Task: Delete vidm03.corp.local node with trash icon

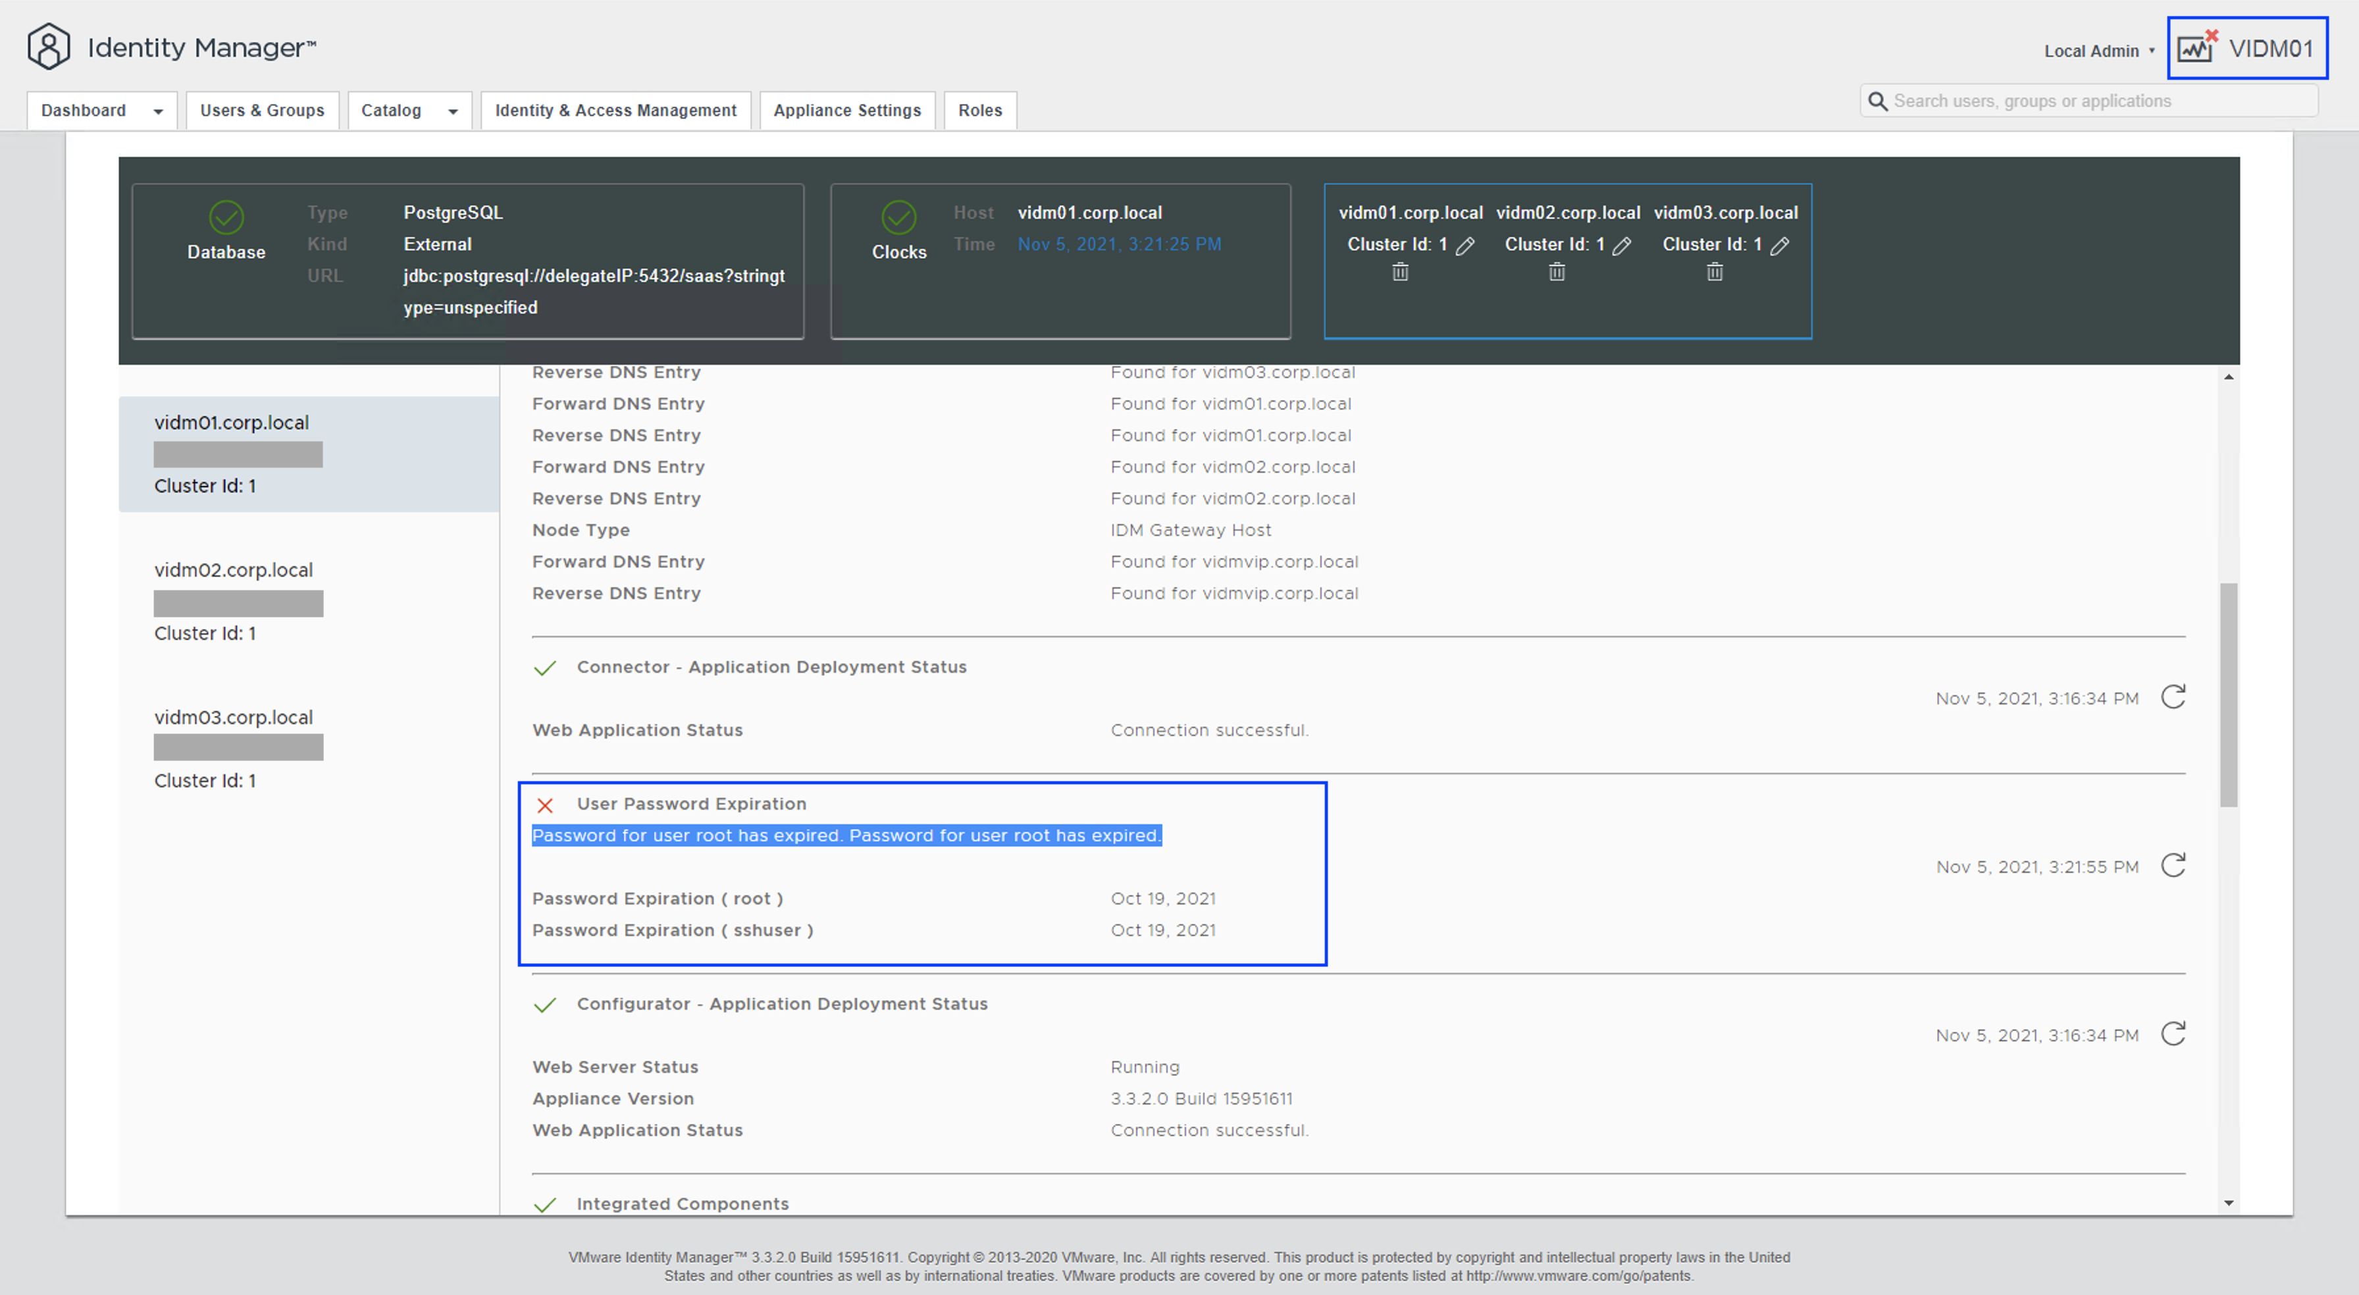Action: pyautogui.click(x=1715, y=272)
